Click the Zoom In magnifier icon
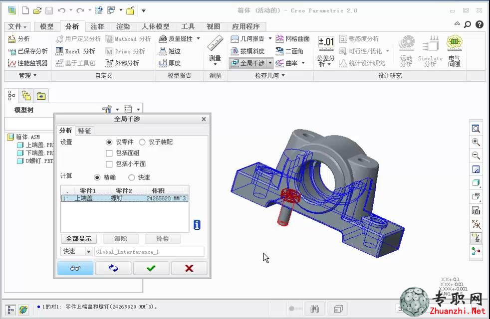The height and width of the screenshot is (319, 490). (476, 142)
